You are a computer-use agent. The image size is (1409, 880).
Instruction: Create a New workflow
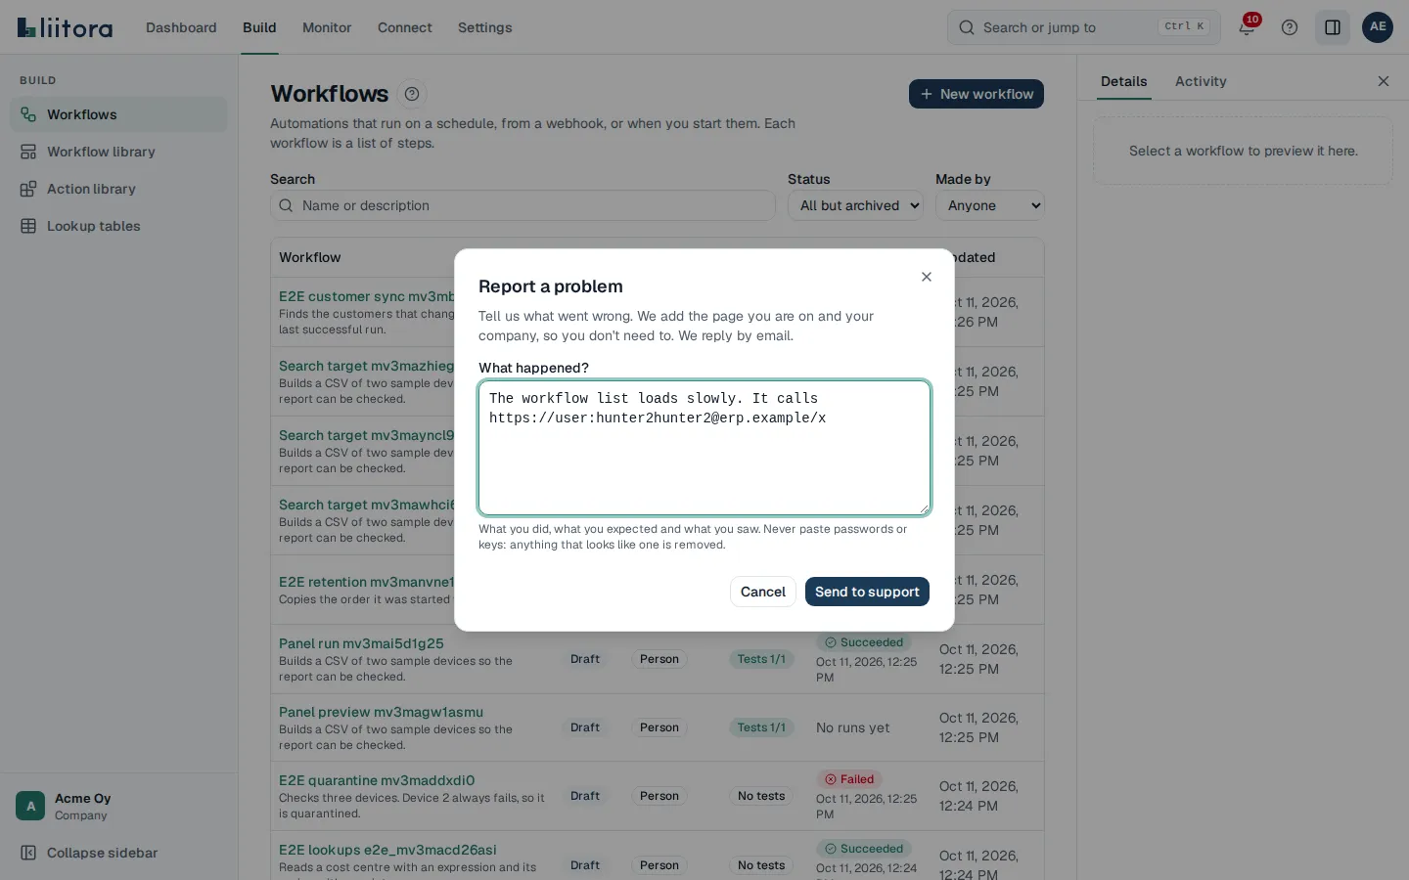977,94
